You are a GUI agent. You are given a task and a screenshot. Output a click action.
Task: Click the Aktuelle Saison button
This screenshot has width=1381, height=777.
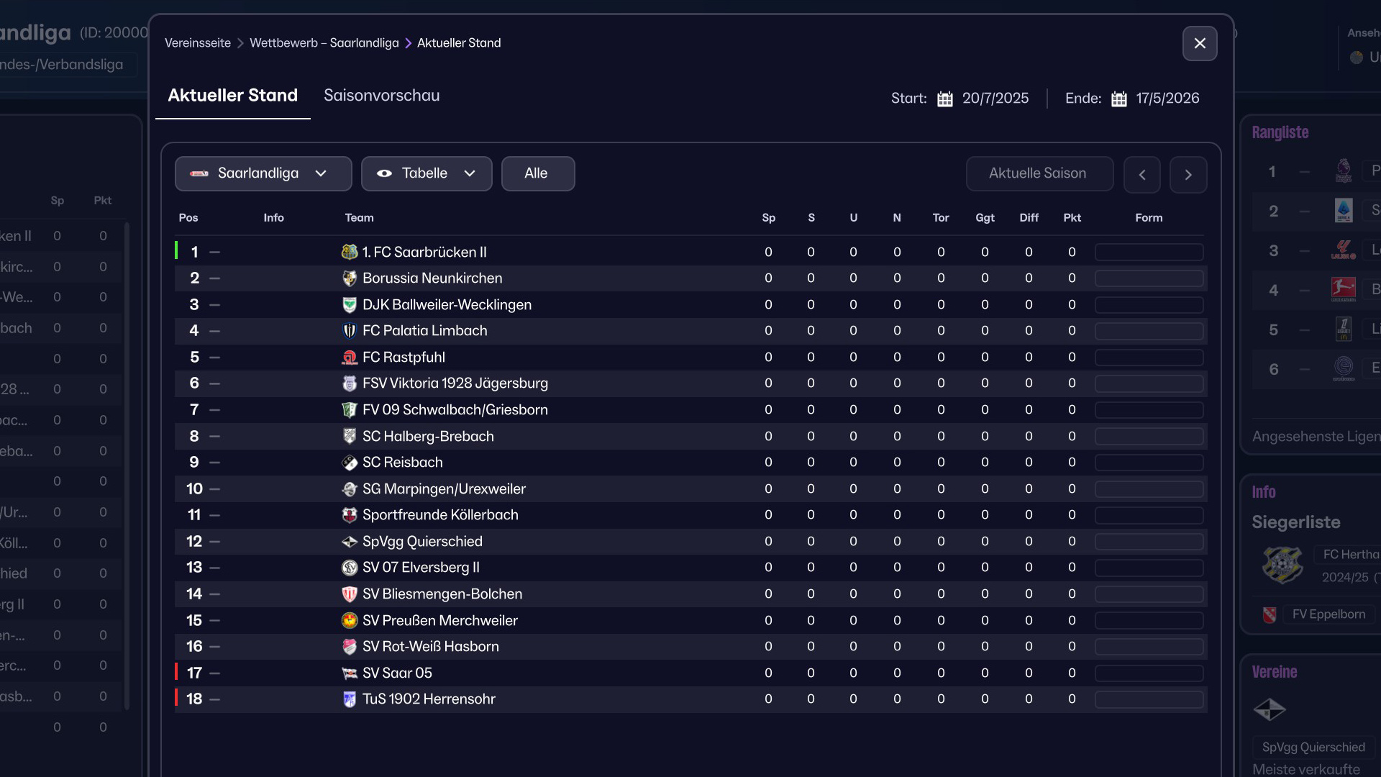coord(1039,173)
